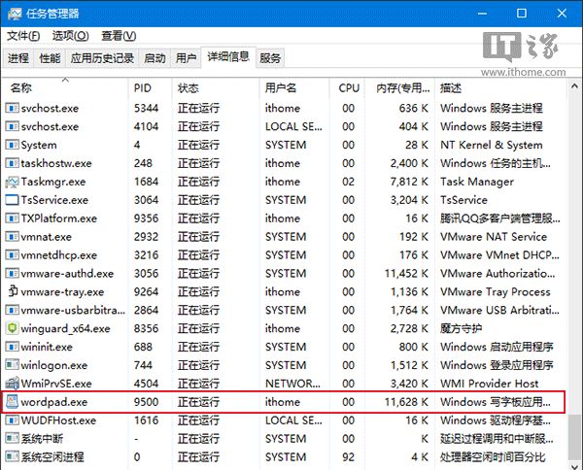Select the vmware-authd.exe process name

[x=67, y=274]
